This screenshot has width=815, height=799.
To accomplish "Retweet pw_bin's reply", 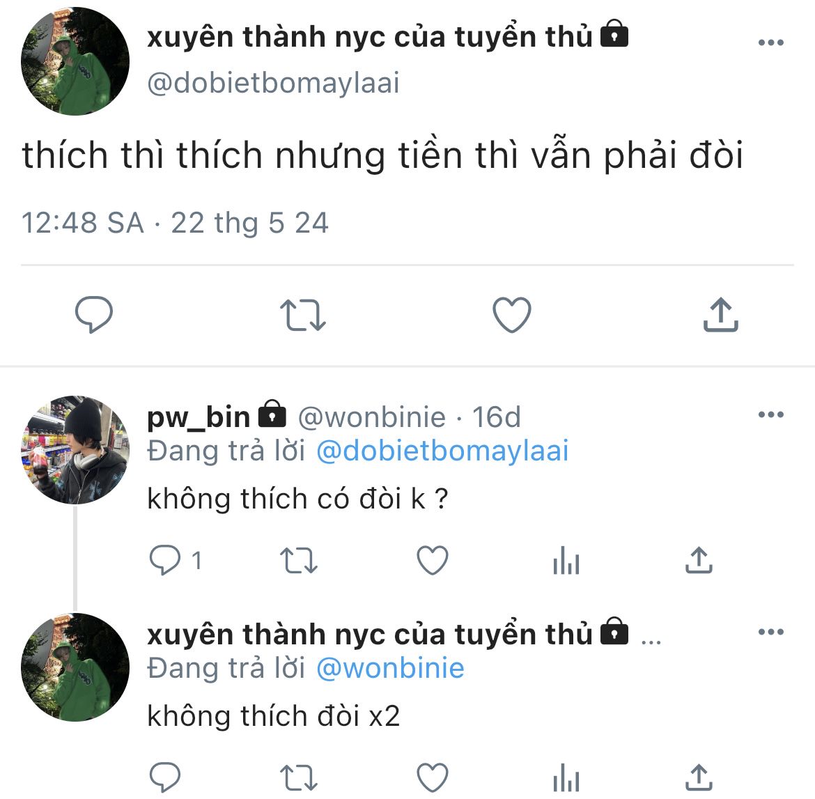I will (298, 560).
